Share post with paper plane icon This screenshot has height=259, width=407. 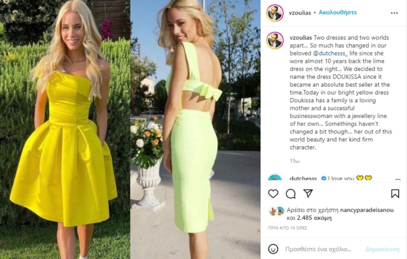[308, 193]
